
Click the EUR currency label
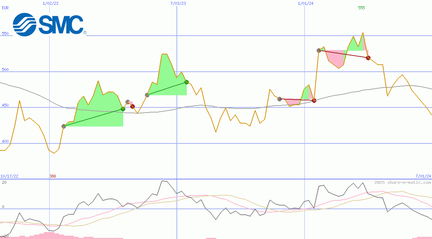pyautogui.click(x=5, y=7)
